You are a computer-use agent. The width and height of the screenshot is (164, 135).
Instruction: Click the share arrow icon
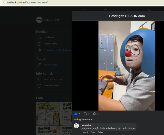pos(94,114)
